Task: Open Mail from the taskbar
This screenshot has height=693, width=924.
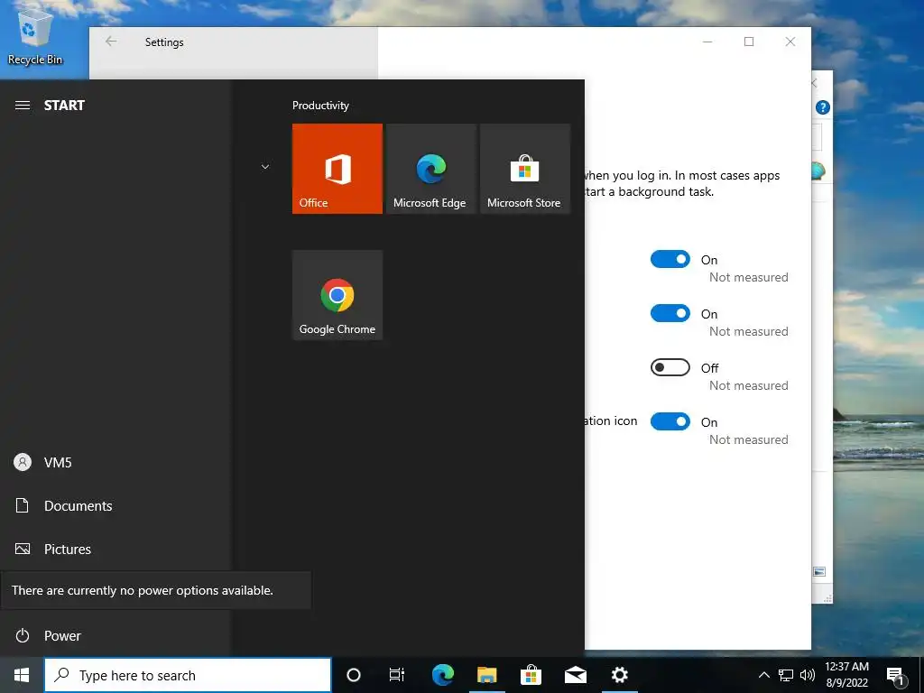Action: pos(575,675)
